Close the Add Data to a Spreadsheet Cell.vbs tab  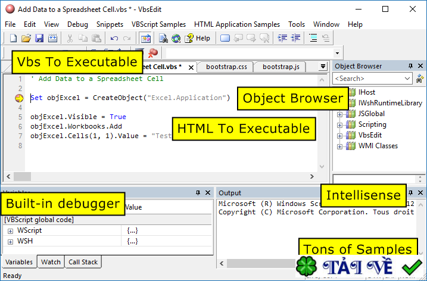tap(191, 67)
